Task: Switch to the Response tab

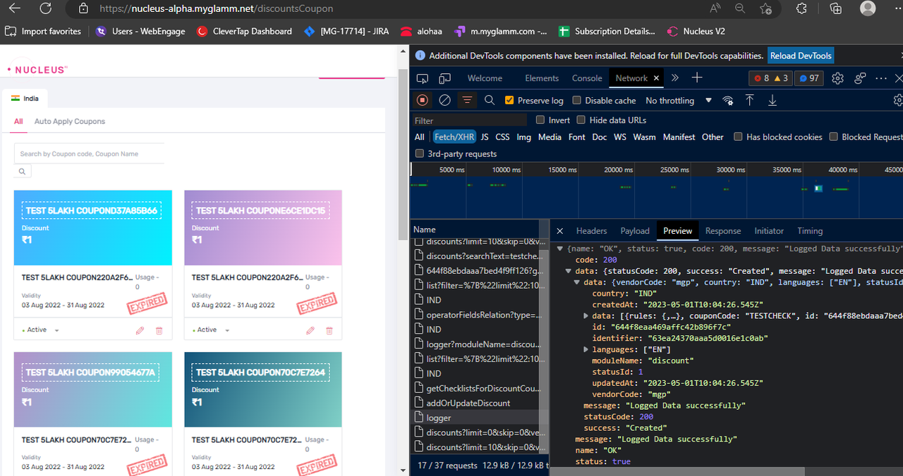Action: click(723, 231)
